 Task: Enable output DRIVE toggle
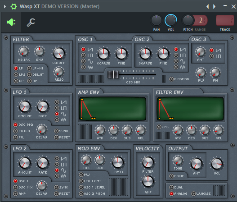(171, 176)
